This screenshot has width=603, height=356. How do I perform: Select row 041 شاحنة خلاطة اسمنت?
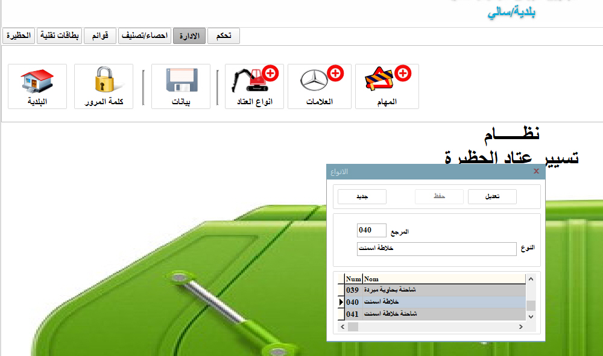click(x=434, y=314)
